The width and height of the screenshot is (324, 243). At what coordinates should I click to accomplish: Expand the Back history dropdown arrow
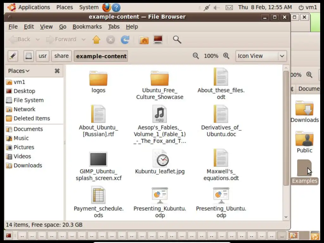(x=38, y=39)
